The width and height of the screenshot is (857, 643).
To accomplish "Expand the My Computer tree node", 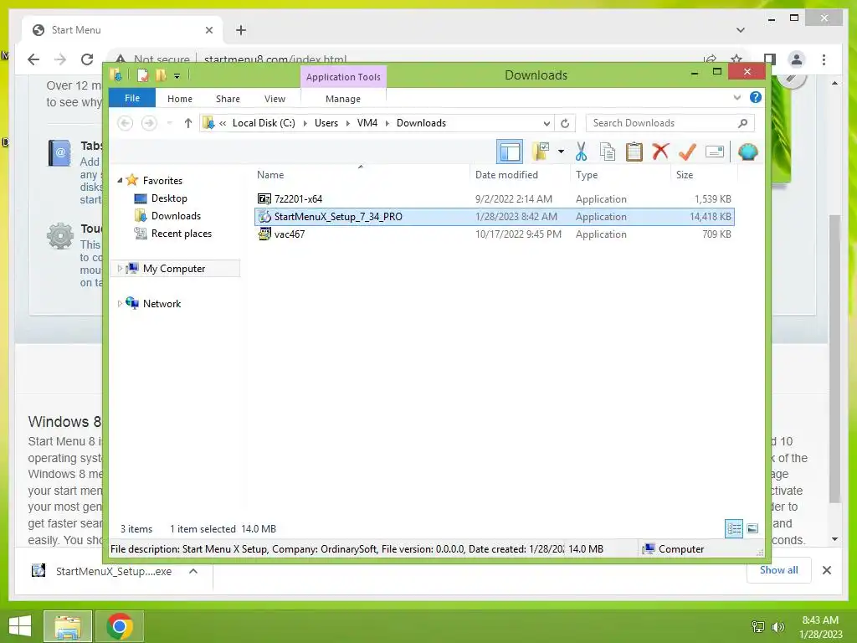I will (x=120, y=268).
